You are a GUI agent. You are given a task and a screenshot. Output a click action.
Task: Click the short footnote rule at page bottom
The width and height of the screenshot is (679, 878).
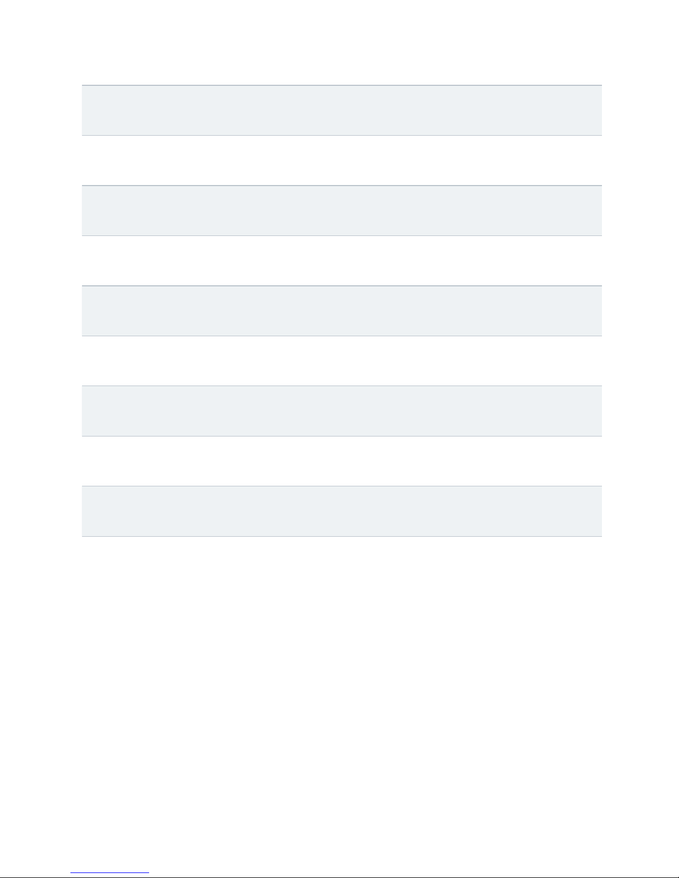(x=110, y=873)
